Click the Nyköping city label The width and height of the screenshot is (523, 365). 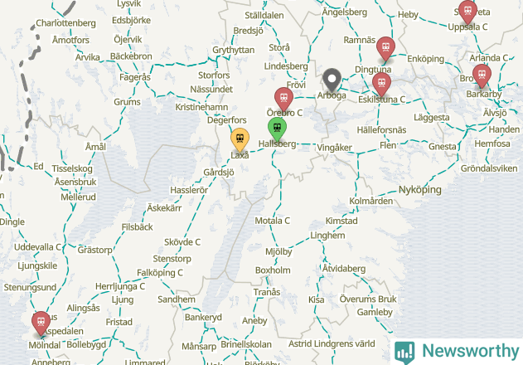point(420,190)
